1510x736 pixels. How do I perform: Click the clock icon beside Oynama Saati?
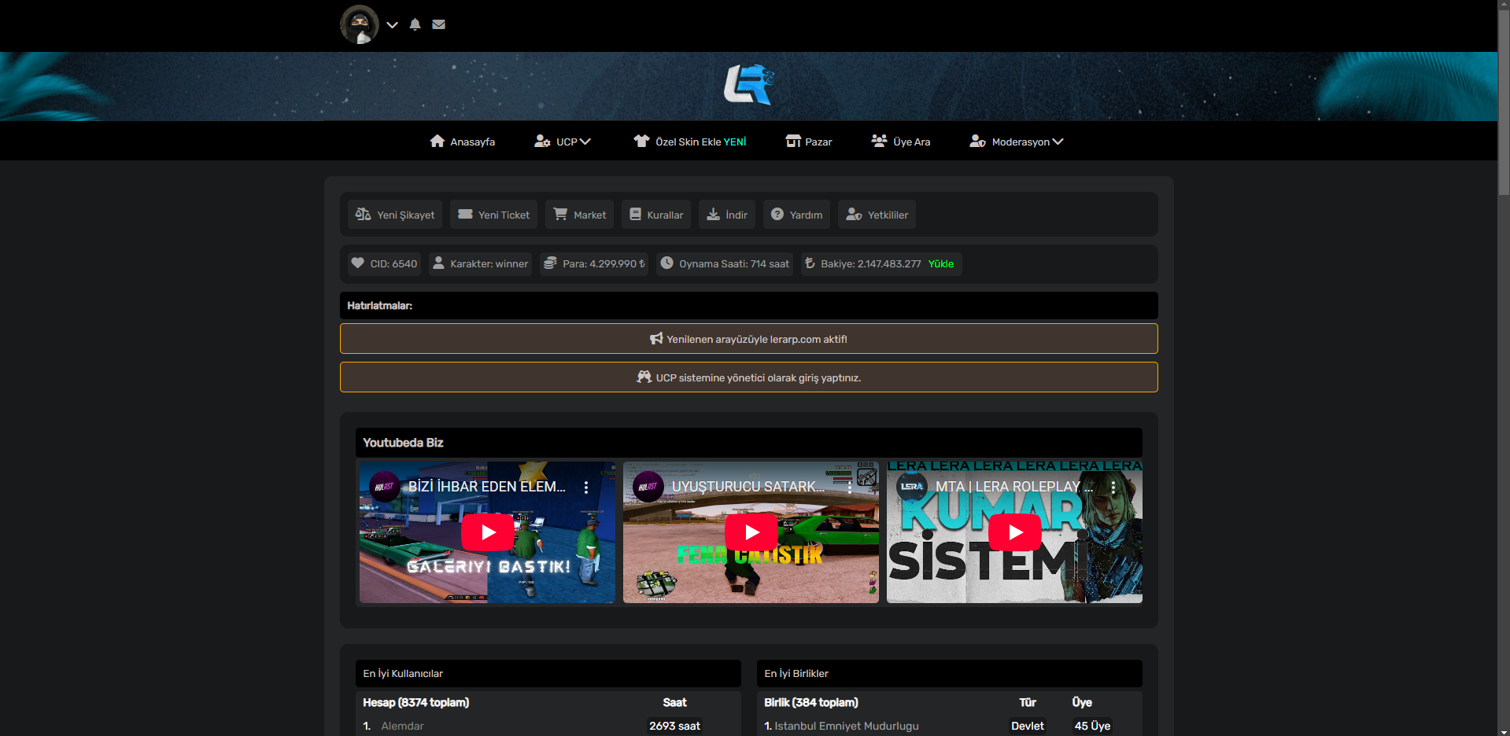[667, 263]
